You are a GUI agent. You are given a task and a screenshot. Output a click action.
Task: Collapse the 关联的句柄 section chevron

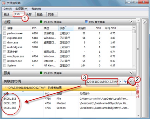(x=131, y=81)
